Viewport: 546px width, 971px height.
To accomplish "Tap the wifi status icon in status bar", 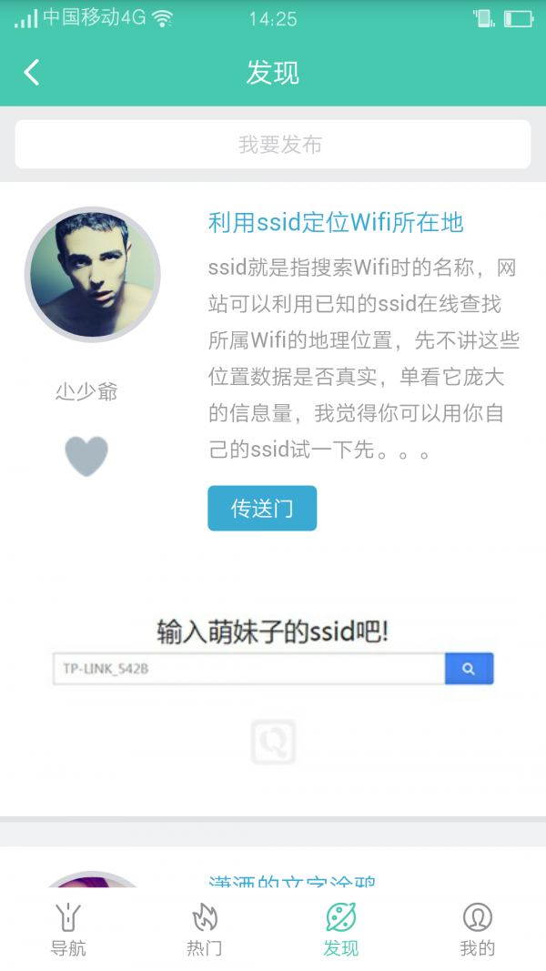I will click(163, 18).
